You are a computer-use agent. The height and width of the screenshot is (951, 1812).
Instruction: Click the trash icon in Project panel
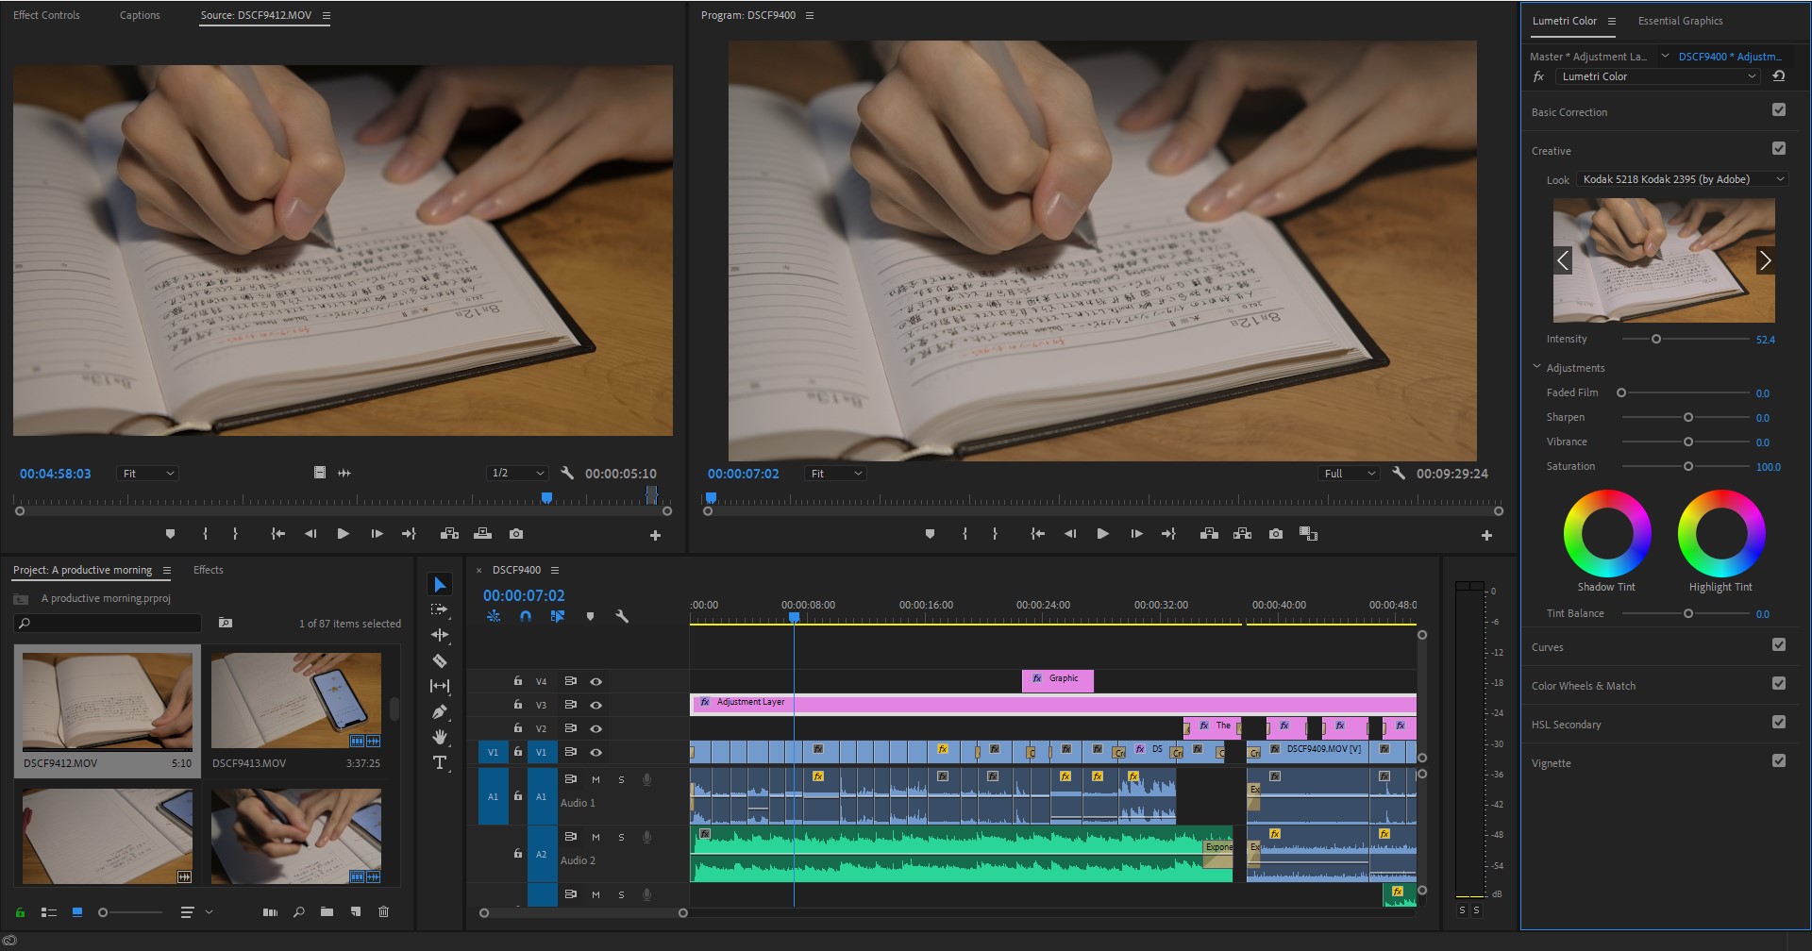tap(383, 912)
